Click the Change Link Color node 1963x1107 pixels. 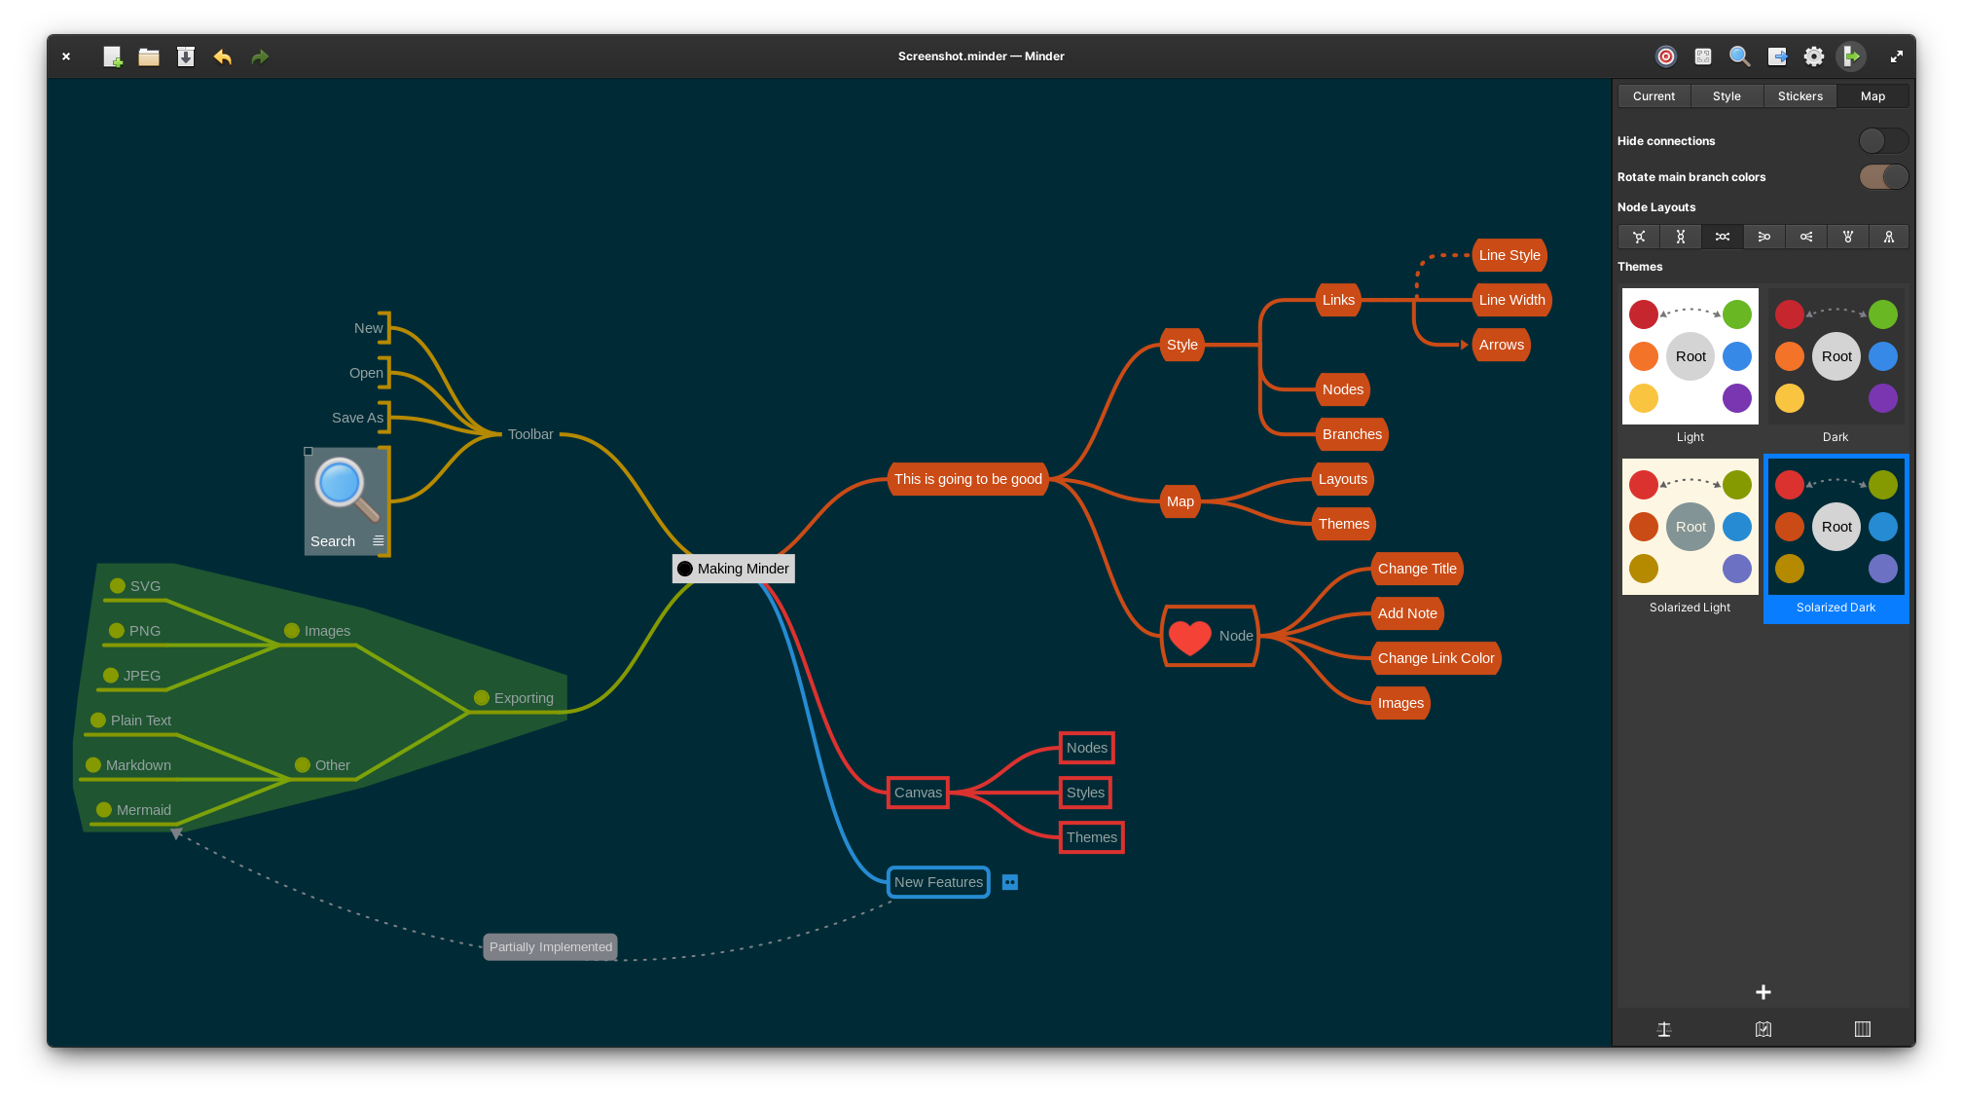click(1436, 658)
